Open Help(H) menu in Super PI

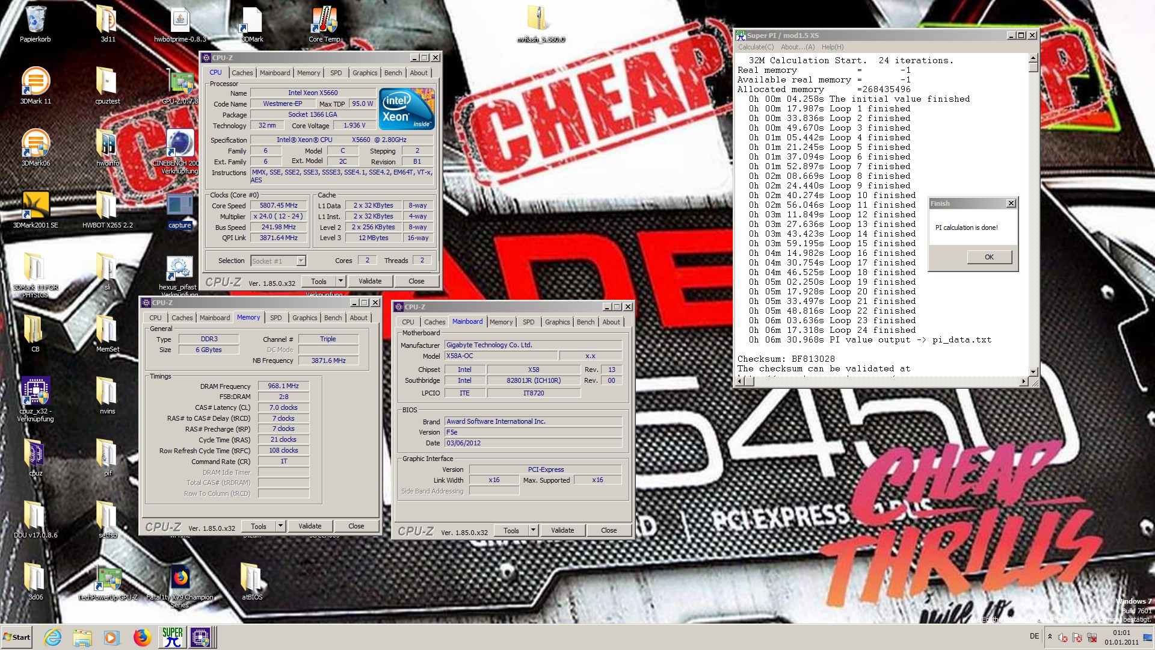[833, 47]
